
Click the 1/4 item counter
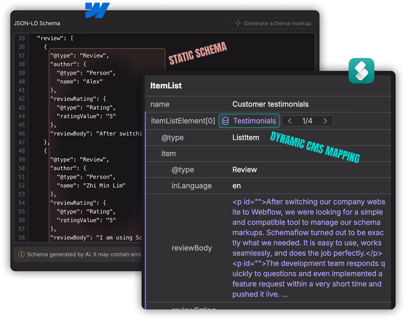click(307, 121)
